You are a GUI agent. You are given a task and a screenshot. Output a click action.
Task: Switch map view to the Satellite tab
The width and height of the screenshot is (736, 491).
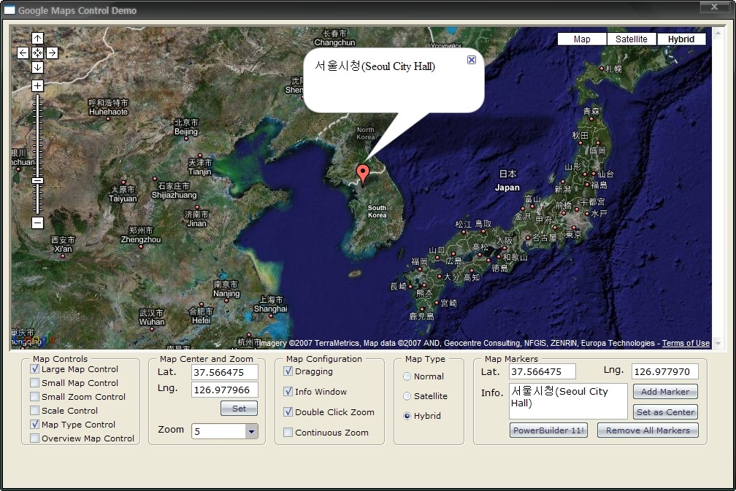tap(632, 39)
